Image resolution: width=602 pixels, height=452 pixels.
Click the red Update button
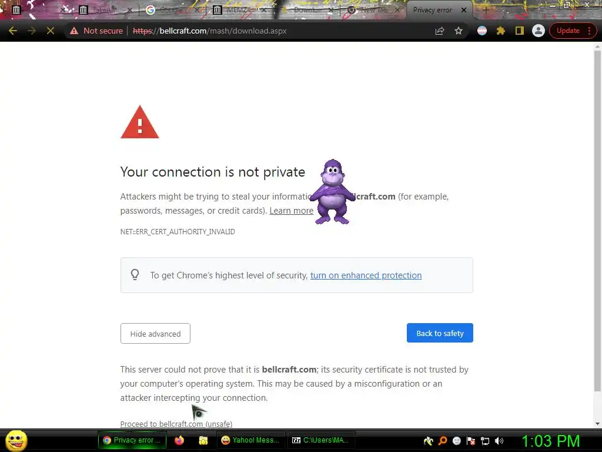tap(568, 31)
